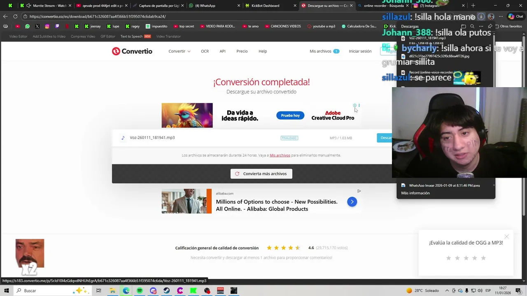Switch to the WhatsApp browser tab

(214, 6)
